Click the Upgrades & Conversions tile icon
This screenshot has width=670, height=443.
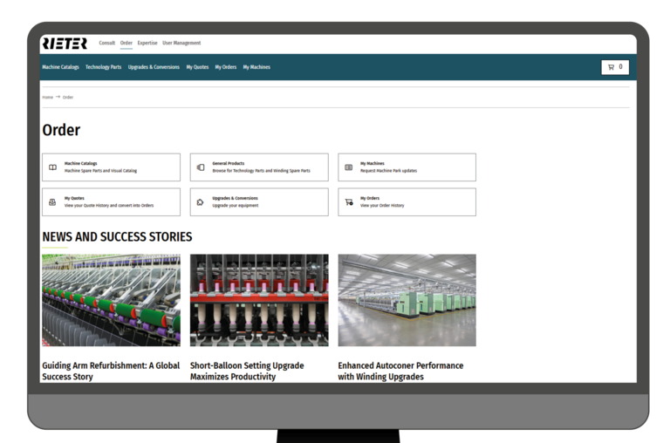[x=201, y=202]
